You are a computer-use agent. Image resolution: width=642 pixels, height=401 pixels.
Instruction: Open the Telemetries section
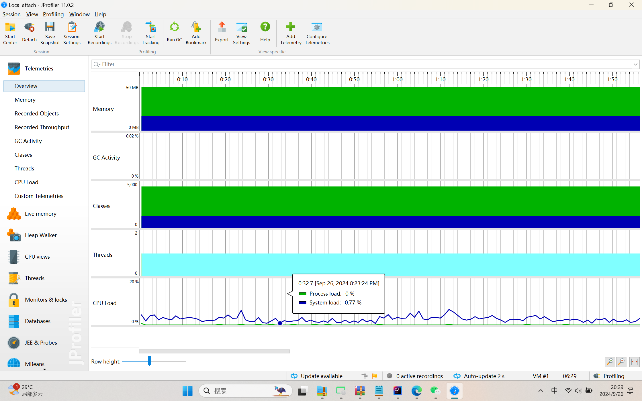pyautogui.click(x=39, y=68)
